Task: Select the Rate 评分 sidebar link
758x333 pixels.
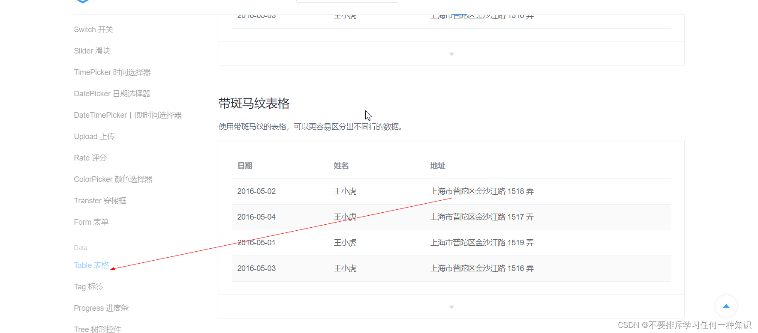Action: [x=90, y=158]
